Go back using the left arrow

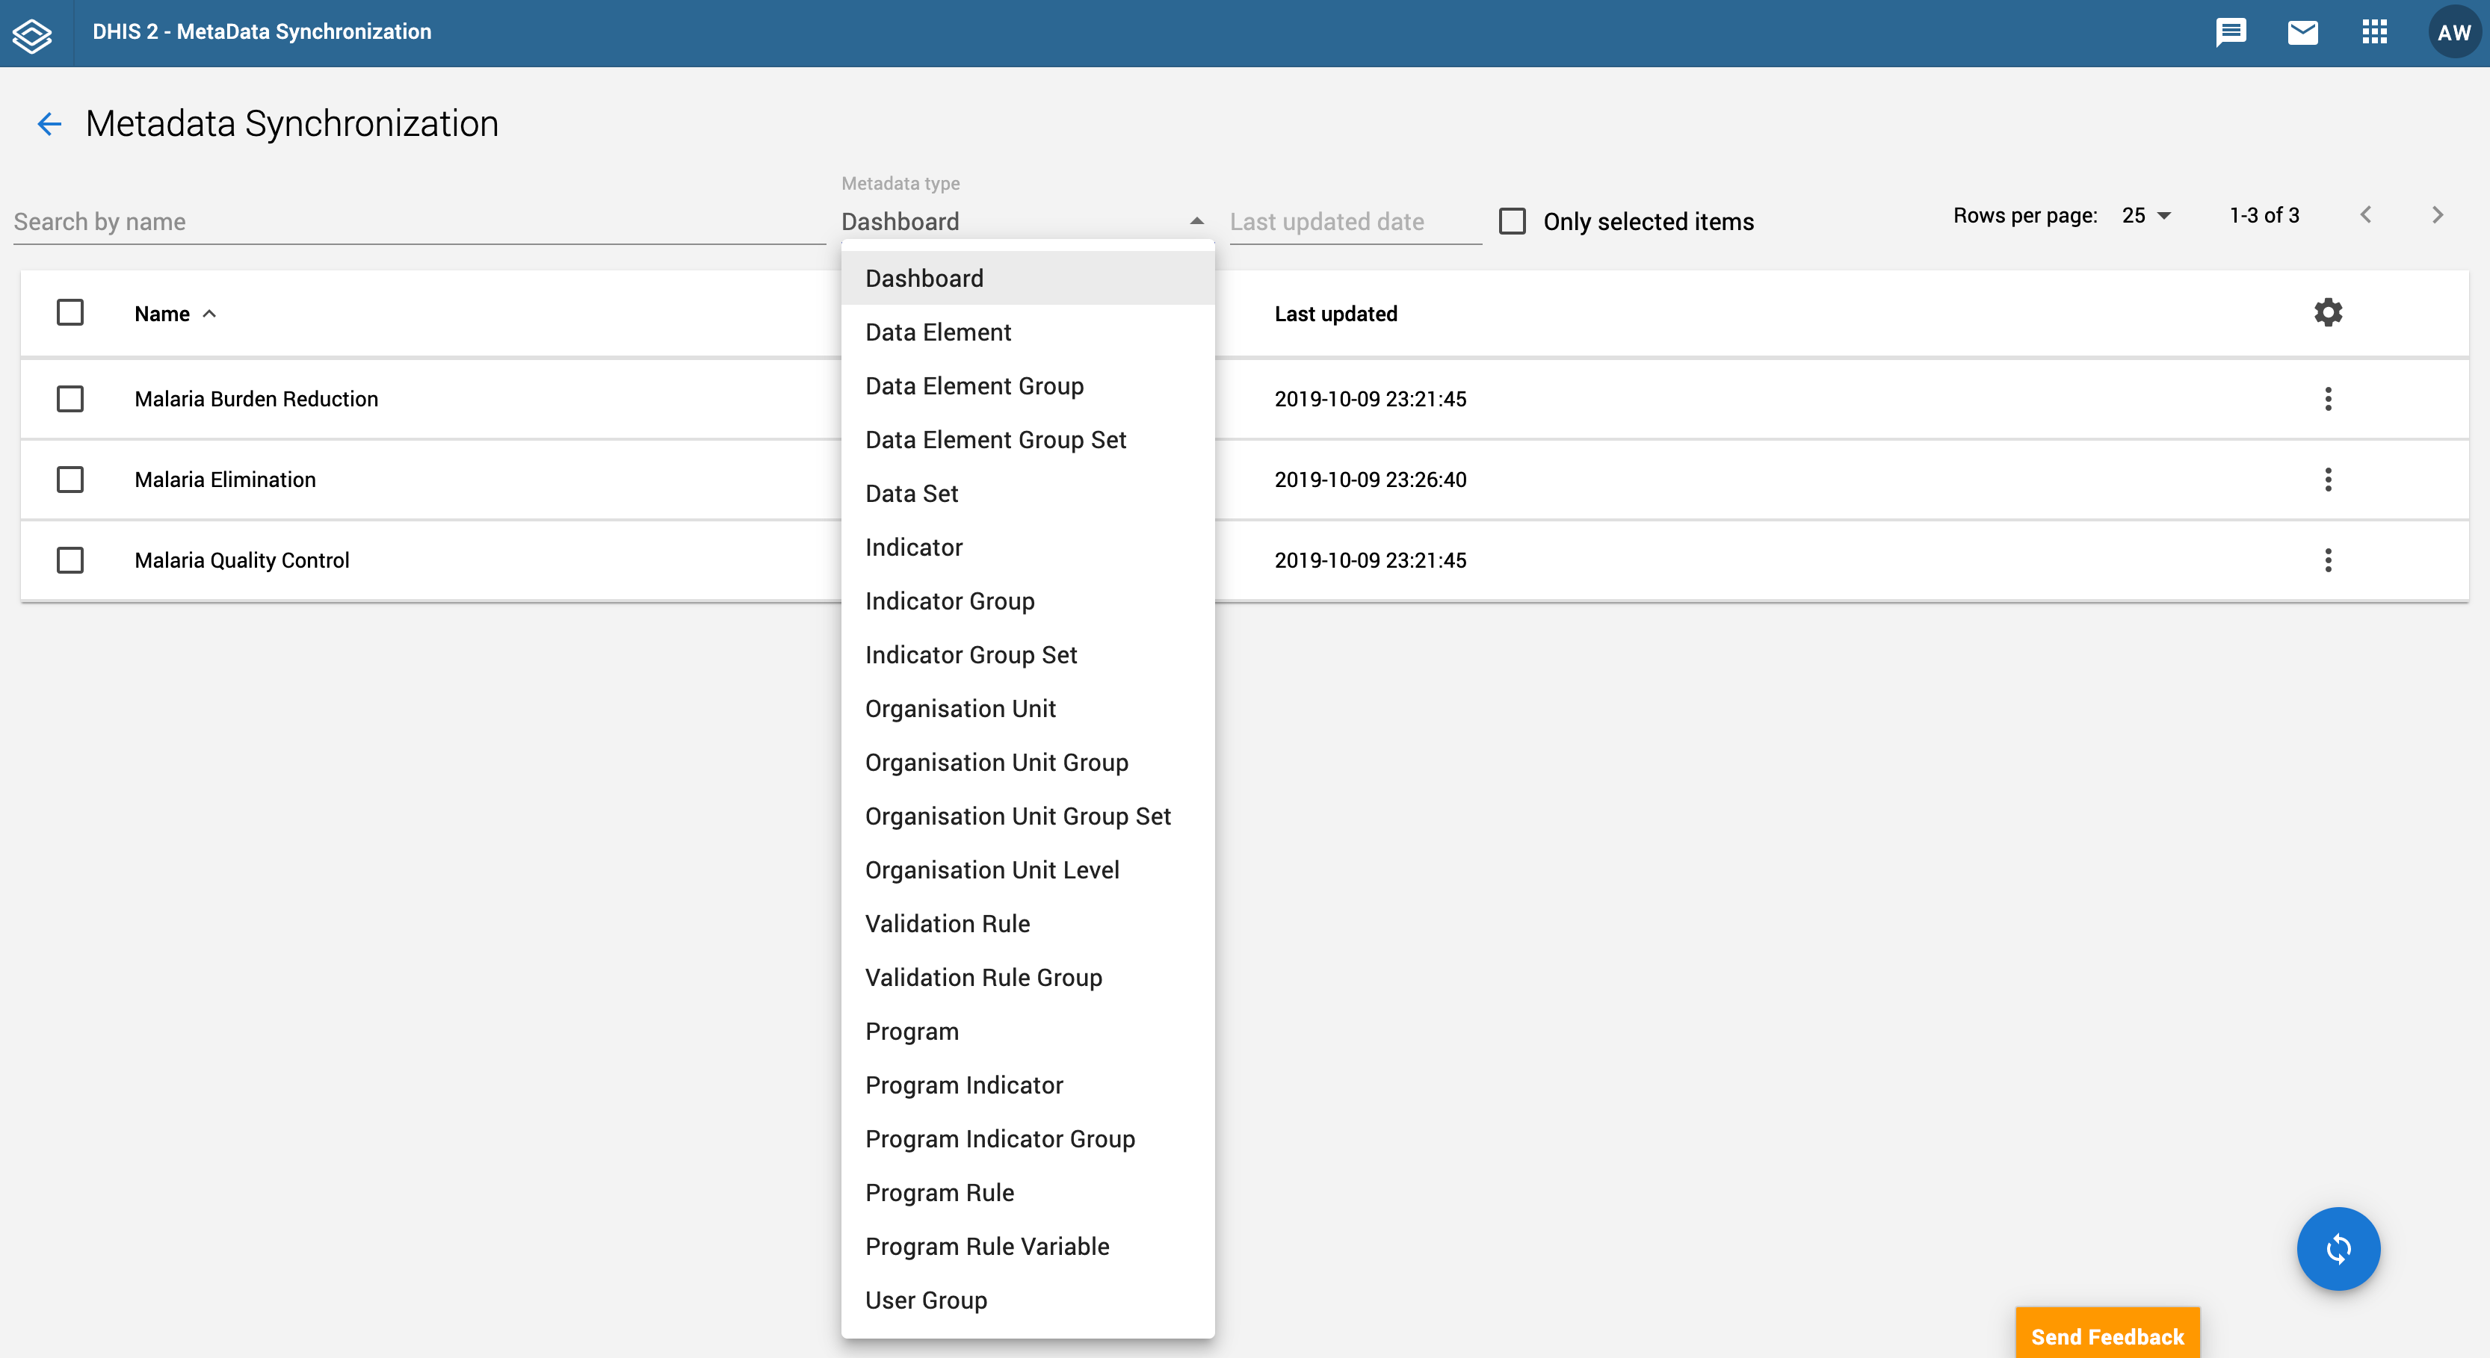point(49,124)
